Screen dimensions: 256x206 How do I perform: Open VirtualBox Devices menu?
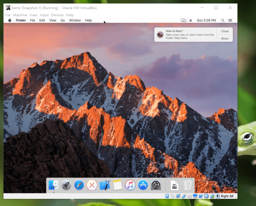click(57, 15)
